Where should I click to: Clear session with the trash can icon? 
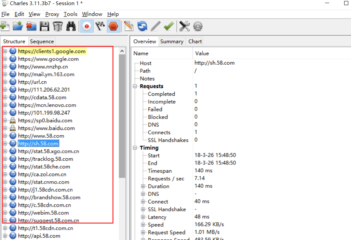click(57, 26)
